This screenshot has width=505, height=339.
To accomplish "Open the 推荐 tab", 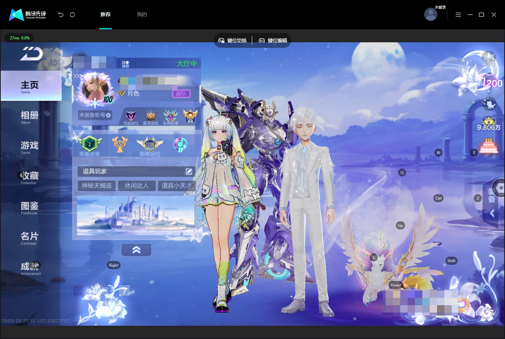I will pos(105,15).
